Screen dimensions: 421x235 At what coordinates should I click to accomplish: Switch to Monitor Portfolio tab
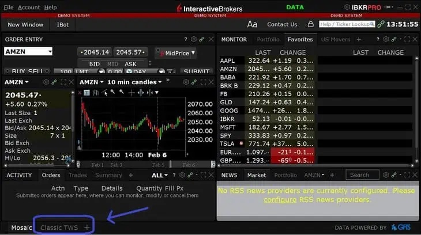tap(268, 39)
